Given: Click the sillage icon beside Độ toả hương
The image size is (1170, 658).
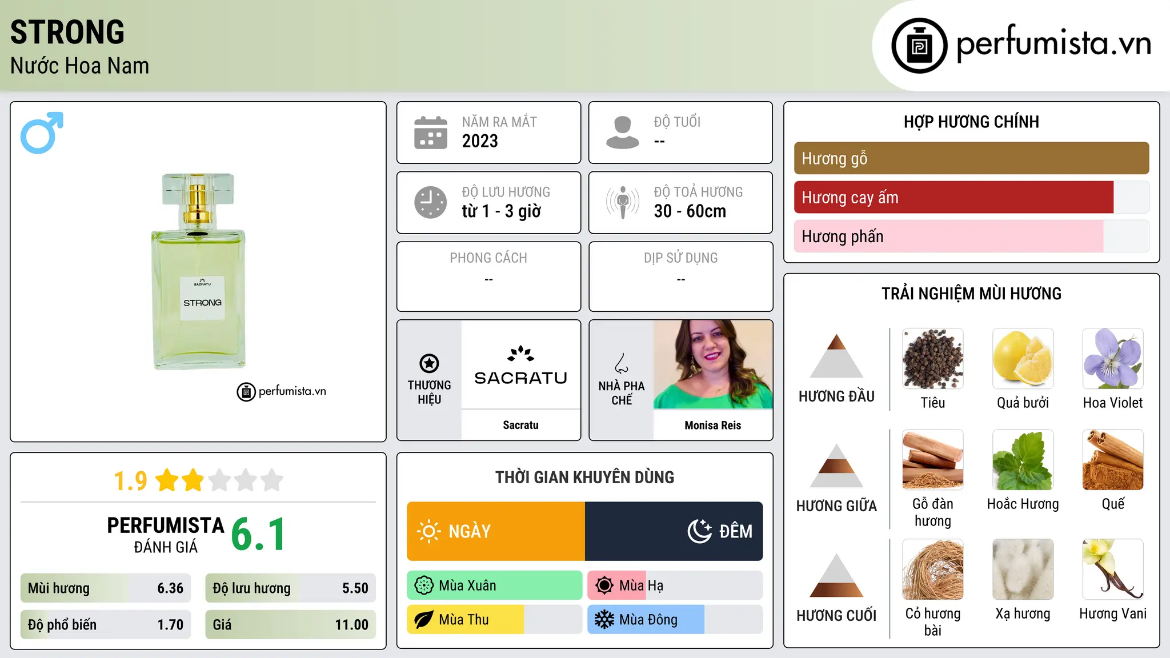Looking at the screenshot, I should pos(623,202).
